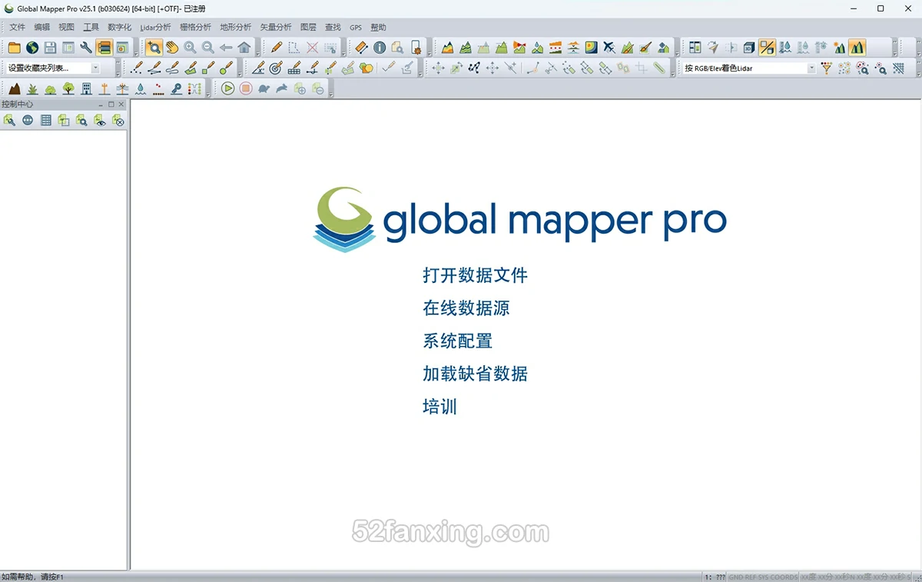Screen dimensions: 922x582
Task: Click the turtle slow speed icon
Action: point(264,88)
